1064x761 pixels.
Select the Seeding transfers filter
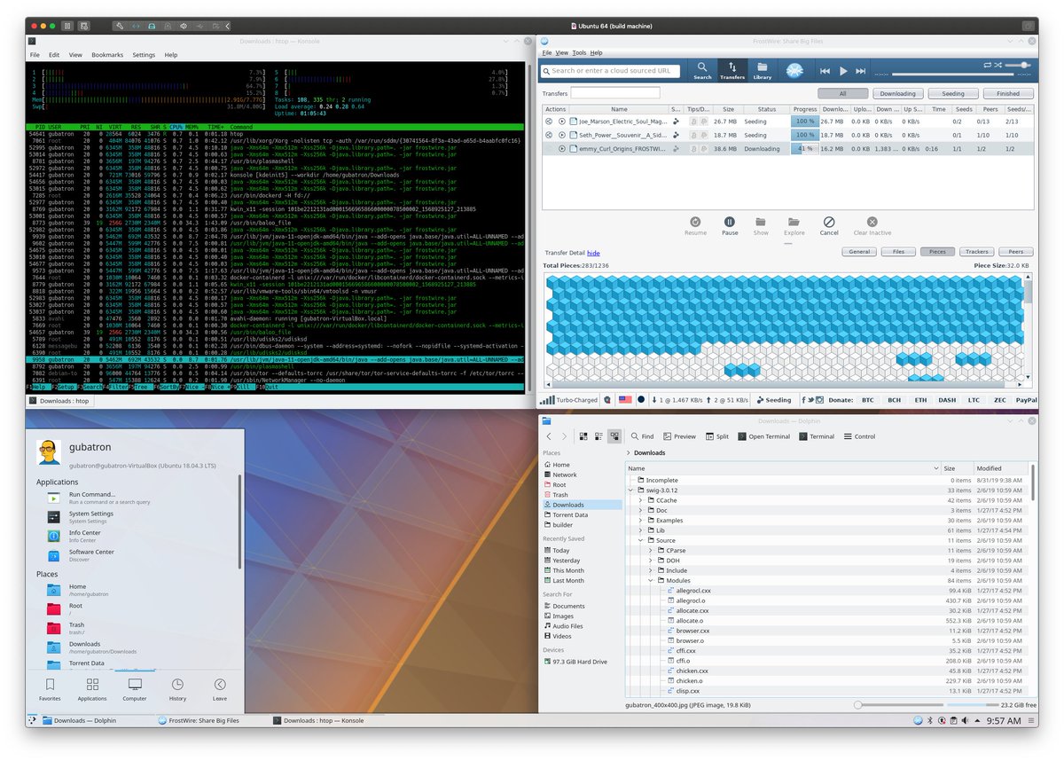(x=953, y=93)
